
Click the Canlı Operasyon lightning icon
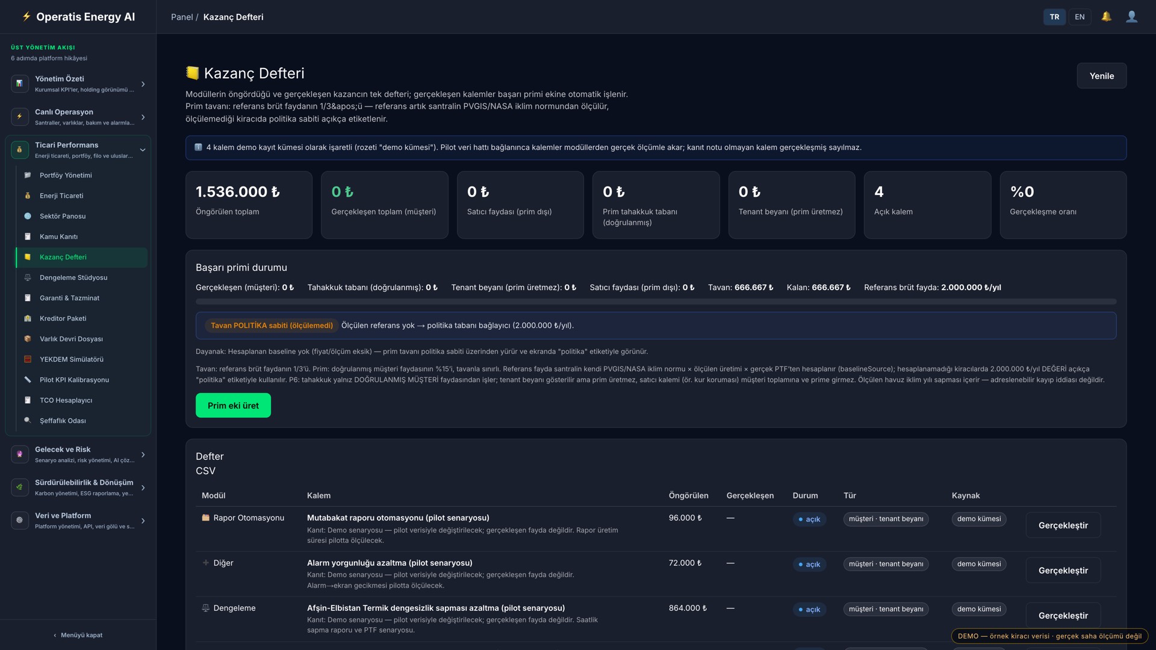click(x=20, y=117)
